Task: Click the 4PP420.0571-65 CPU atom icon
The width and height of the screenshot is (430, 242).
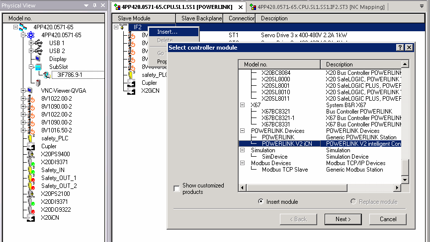Action: click(31, 35)
